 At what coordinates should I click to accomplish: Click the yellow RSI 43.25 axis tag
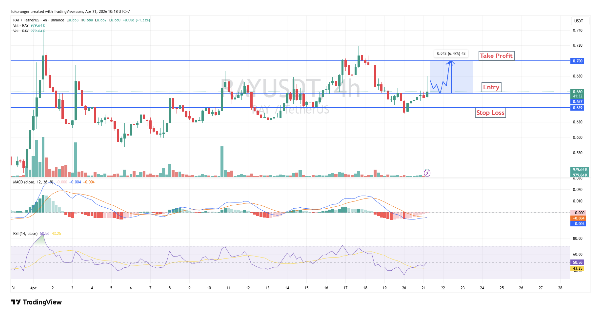click(x=578, y=268)
